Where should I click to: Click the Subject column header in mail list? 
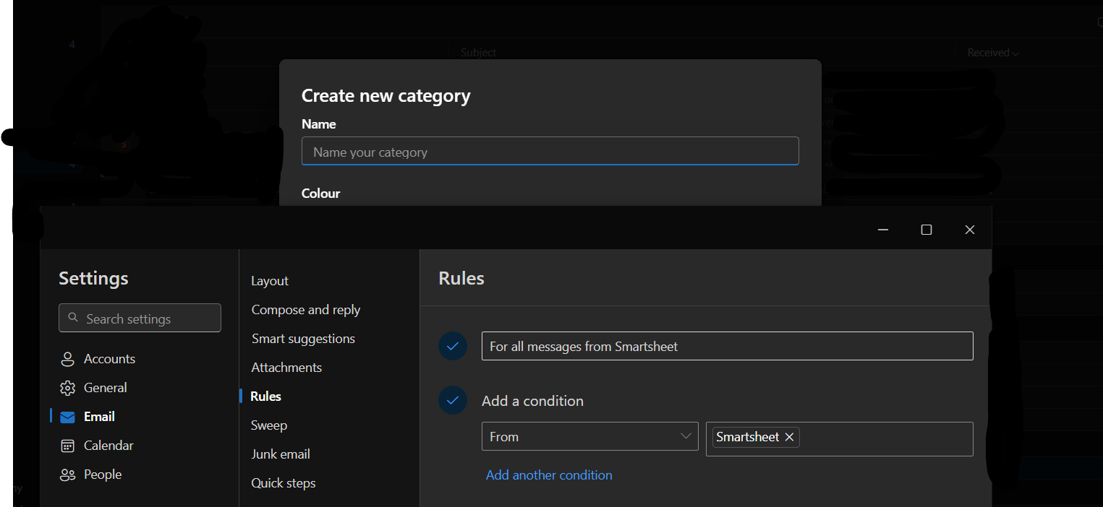[478, 53]
